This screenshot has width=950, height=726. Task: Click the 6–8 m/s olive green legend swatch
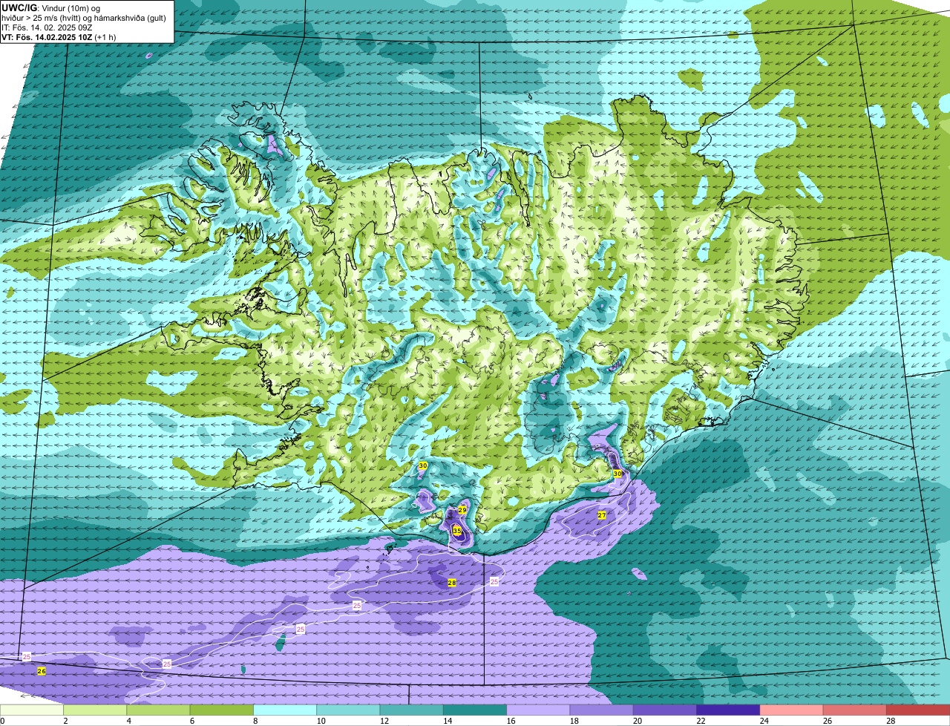tap(222, 710)
